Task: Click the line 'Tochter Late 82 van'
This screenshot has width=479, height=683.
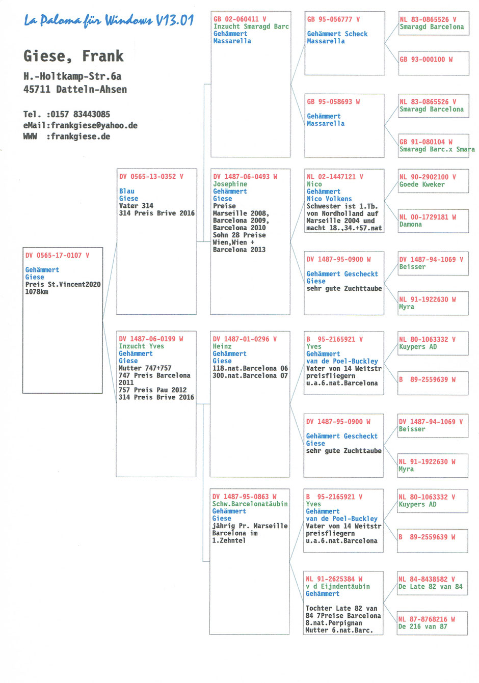Action: (342, 608)
